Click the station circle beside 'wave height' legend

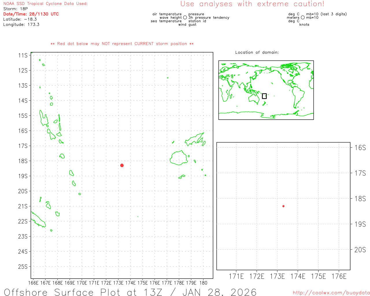click(185, 18)
